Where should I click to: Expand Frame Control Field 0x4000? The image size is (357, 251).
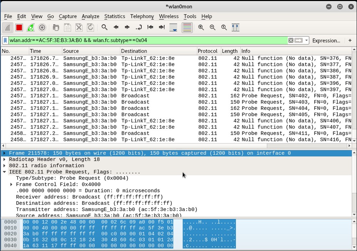(11, 184)
